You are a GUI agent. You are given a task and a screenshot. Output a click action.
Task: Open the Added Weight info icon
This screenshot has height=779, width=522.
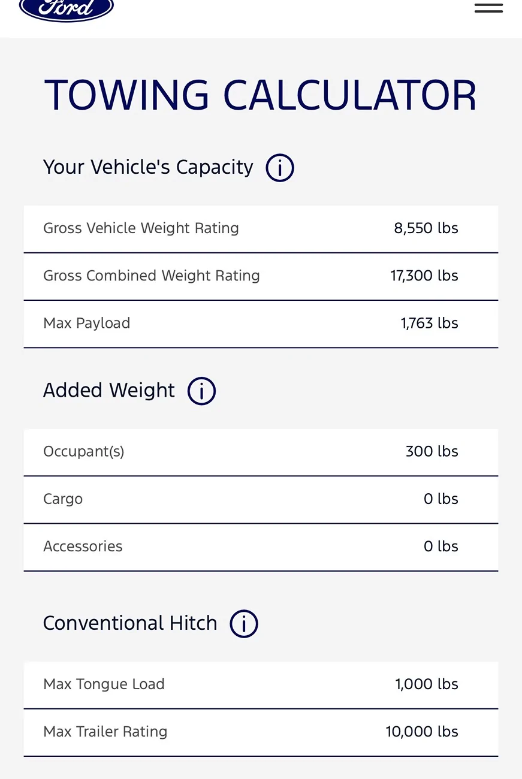201,391
